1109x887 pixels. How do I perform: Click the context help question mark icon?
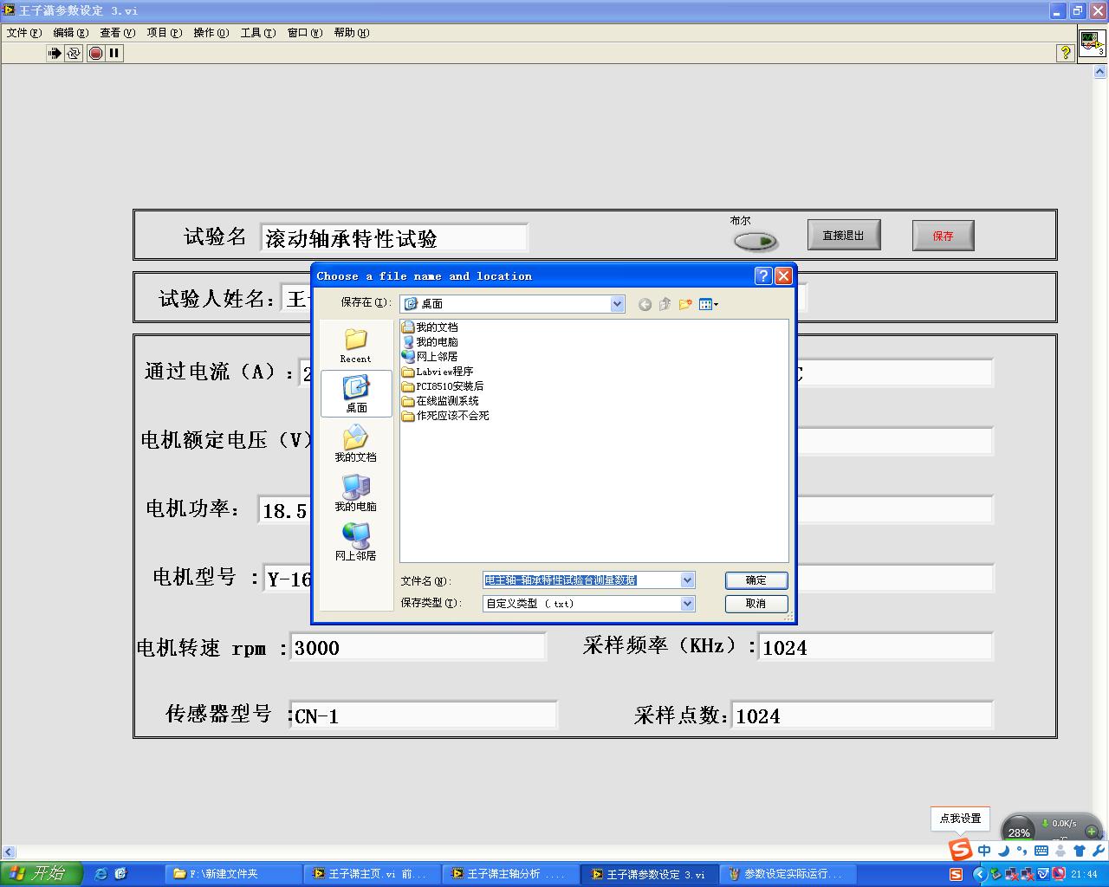point(1065,53)
